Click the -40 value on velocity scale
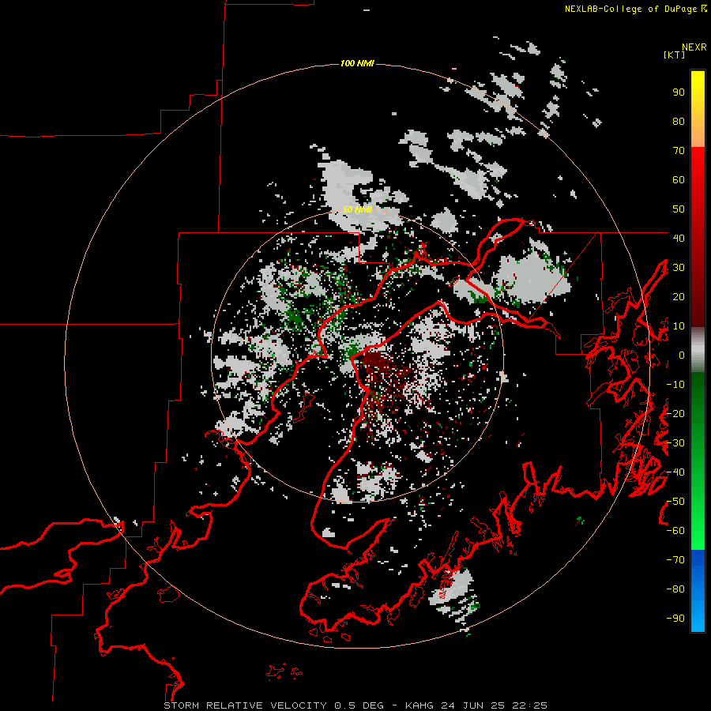The height and width of the screenshot is (711, 711). (675, 472)
